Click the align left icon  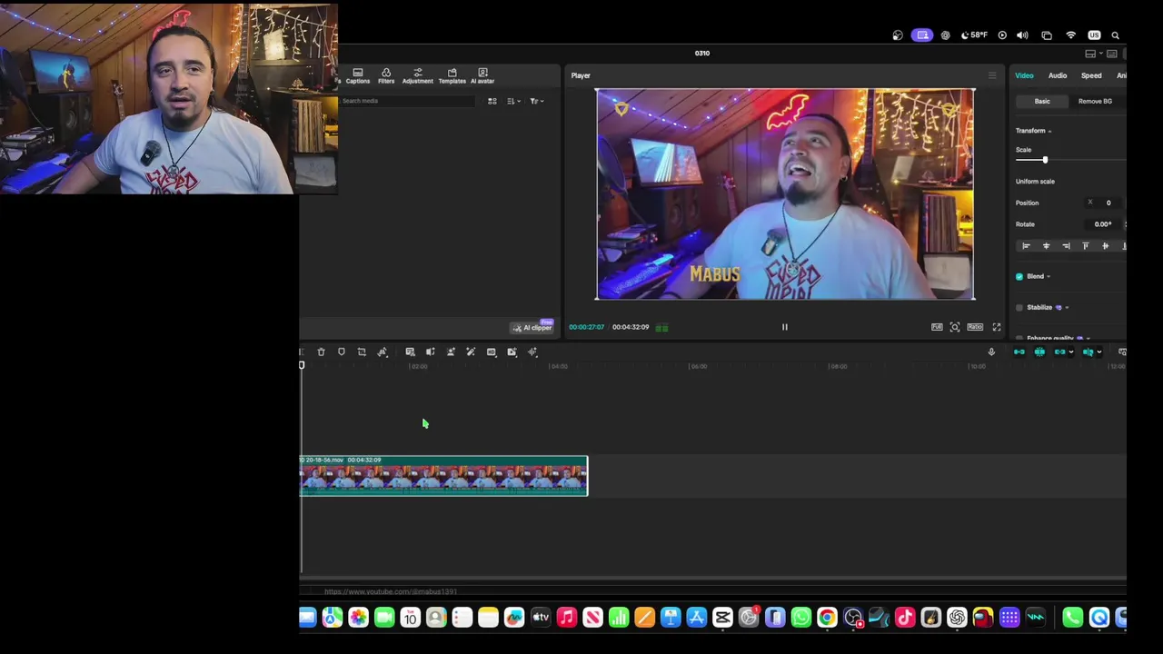click(1026, 246)
